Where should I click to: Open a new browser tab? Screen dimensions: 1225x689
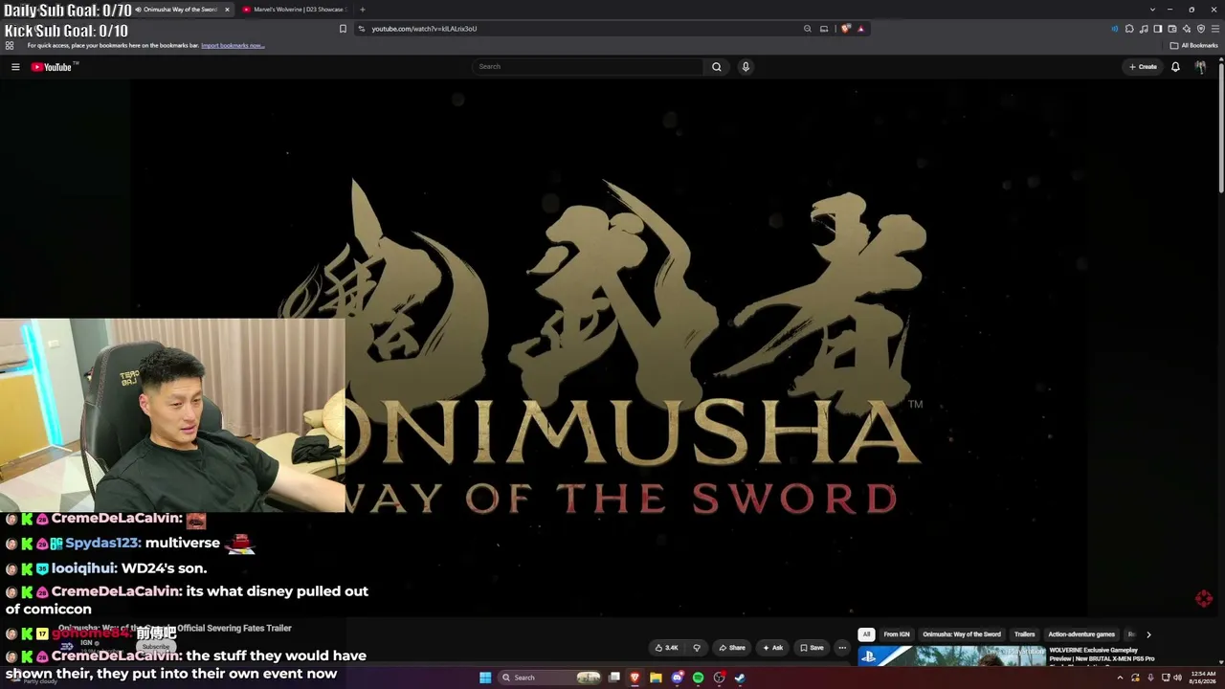click(362, 10)
